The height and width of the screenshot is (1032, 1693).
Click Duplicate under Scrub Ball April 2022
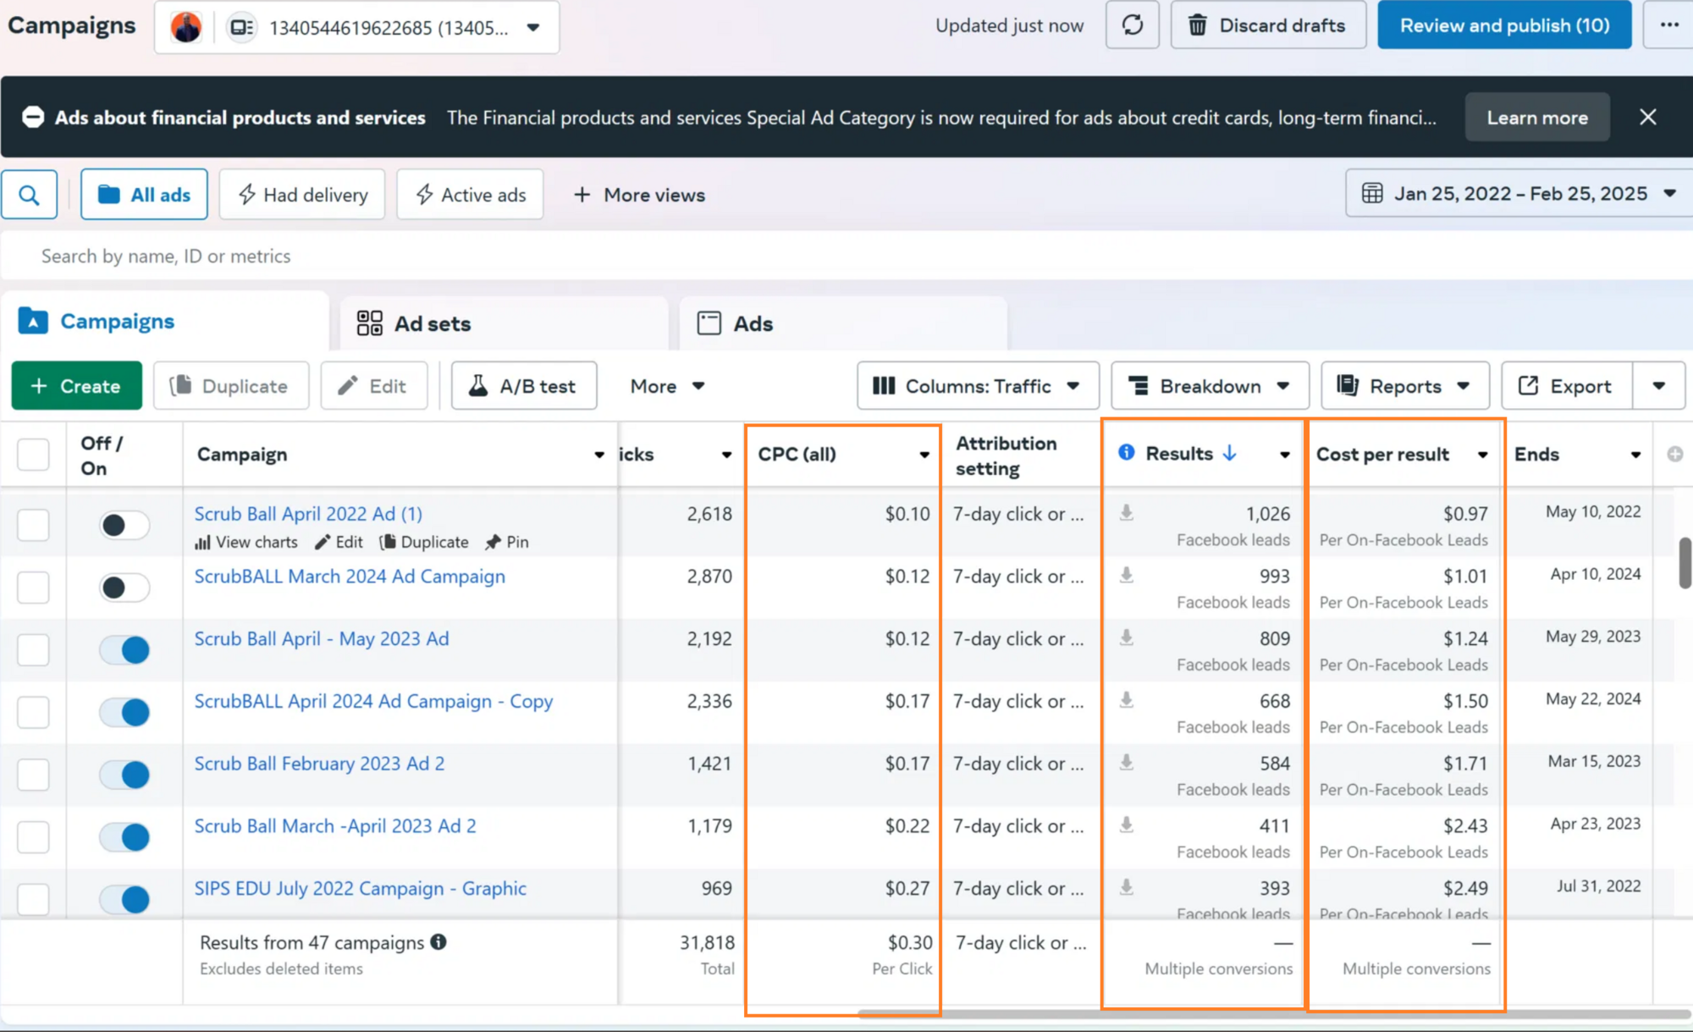pyautogui.click(x=424, y=542)
